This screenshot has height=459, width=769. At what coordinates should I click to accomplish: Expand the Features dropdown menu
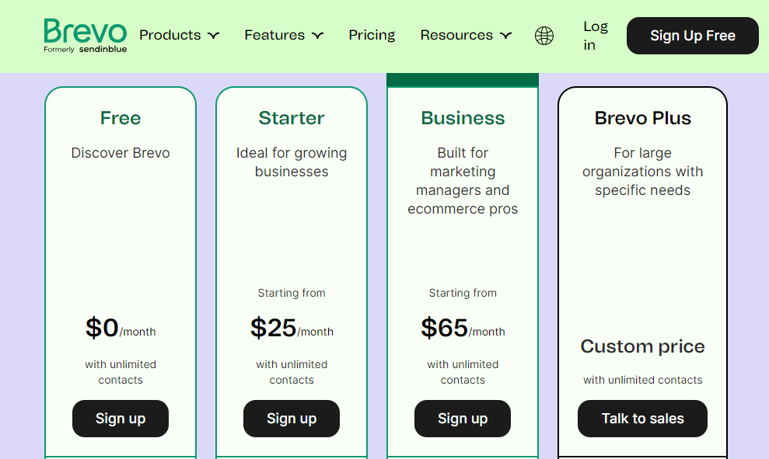[284, 35]
